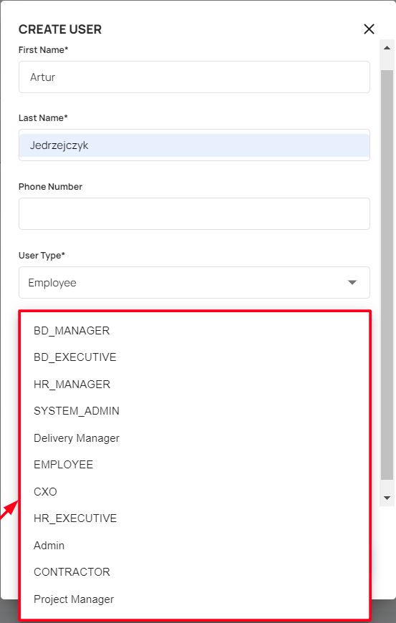Screen dimensions: 396x623
Task: Choose Admin from the dropdown list
Action: [x=195, y=545]
